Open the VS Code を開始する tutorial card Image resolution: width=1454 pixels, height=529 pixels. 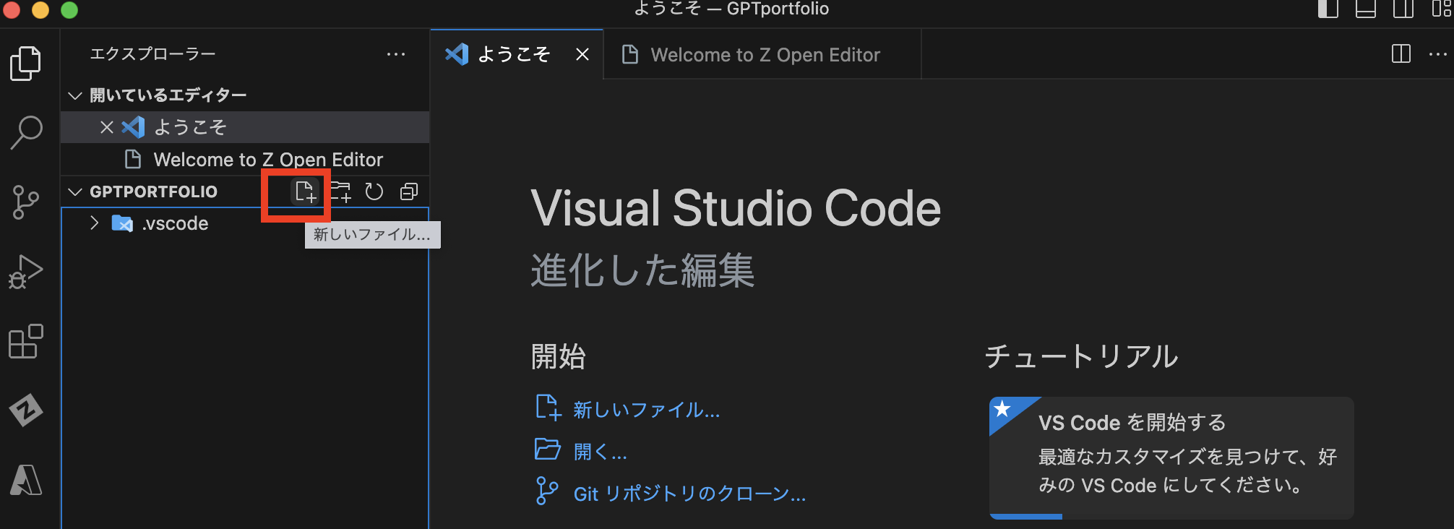click(1171, 457)
